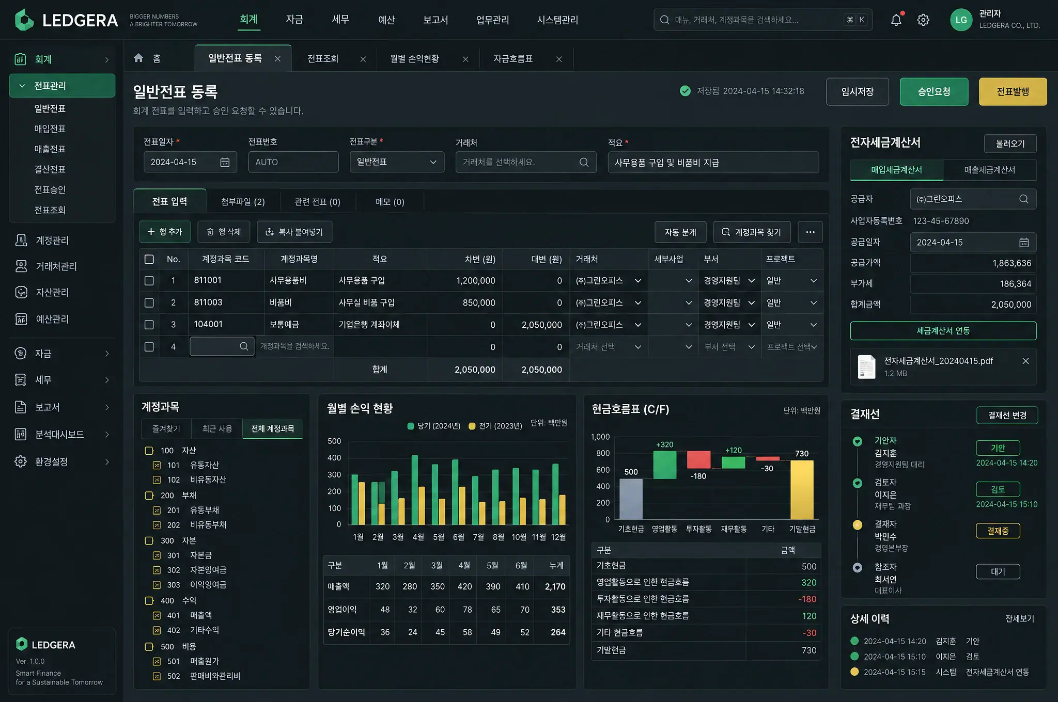1058x702 pixels.
Task: Click search icon in 공급자 field
Action: tap(1023, 199)
